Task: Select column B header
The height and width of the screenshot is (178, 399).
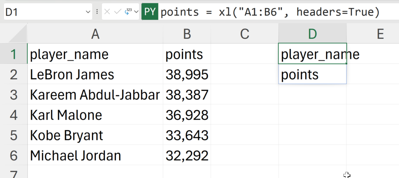Action: (x=187, y=34)
